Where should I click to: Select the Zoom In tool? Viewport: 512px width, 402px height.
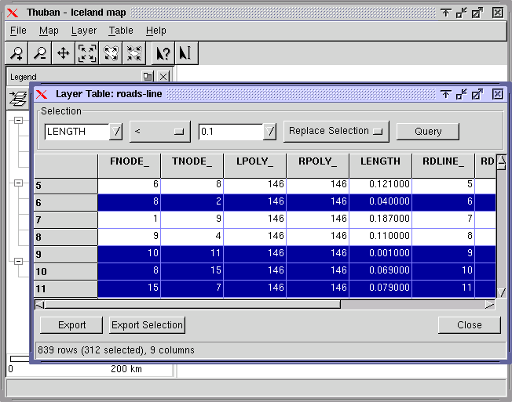click(x=16, y=53)
